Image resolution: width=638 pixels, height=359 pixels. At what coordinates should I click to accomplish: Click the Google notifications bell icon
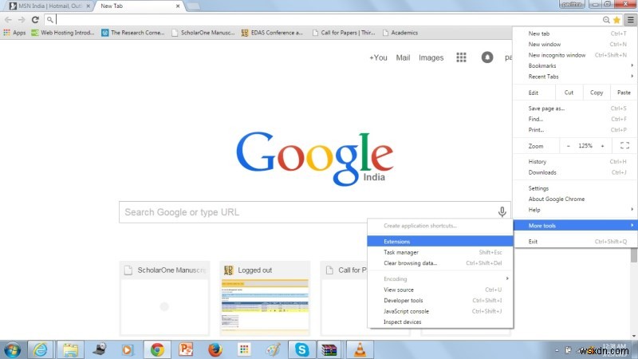point(487,57)
